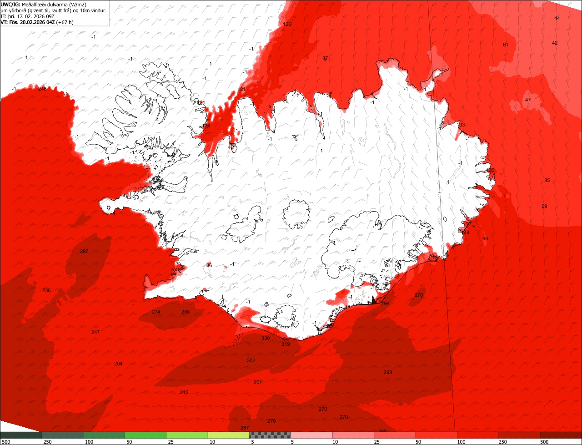Click the "250" legend label

(502, 442)
